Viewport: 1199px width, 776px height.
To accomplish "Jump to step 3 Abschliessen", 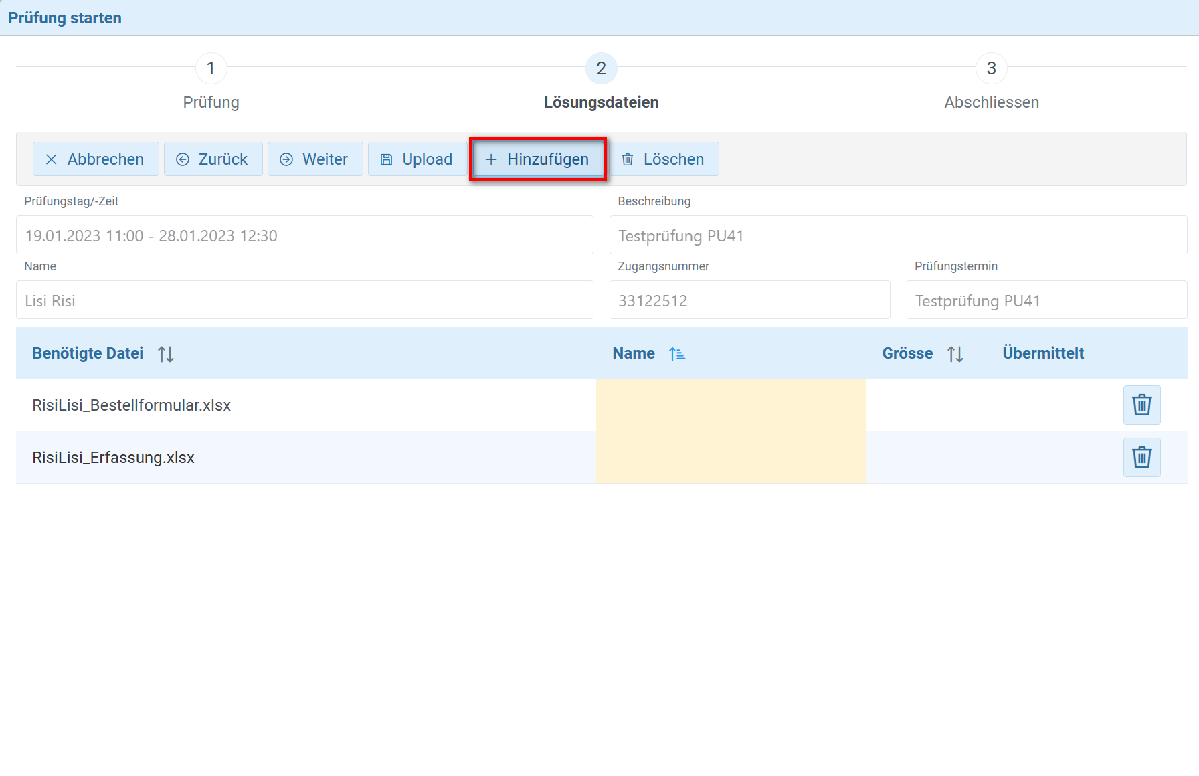I will (991, 68).
